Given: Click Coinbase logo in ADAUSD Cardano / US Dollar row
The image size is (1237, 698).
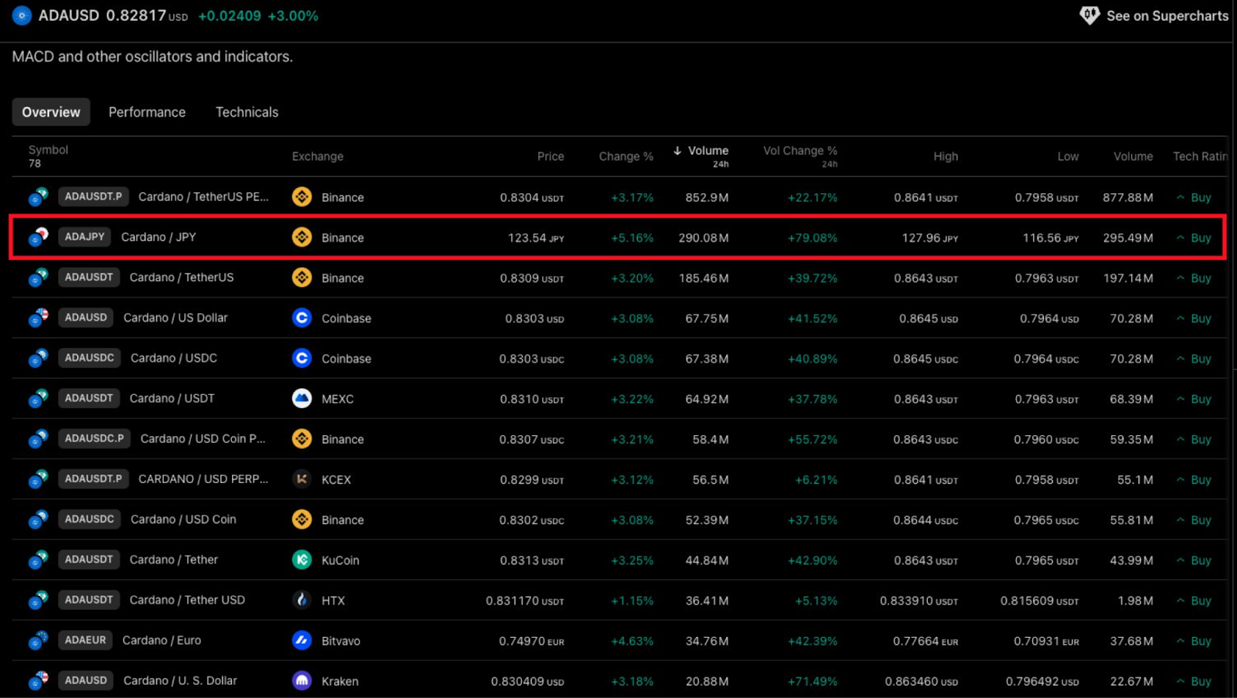Looking at the screenshot, I should (x=302, y=318).
